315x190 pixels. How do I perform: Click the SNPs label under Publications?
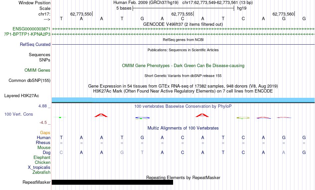(45, 60)
